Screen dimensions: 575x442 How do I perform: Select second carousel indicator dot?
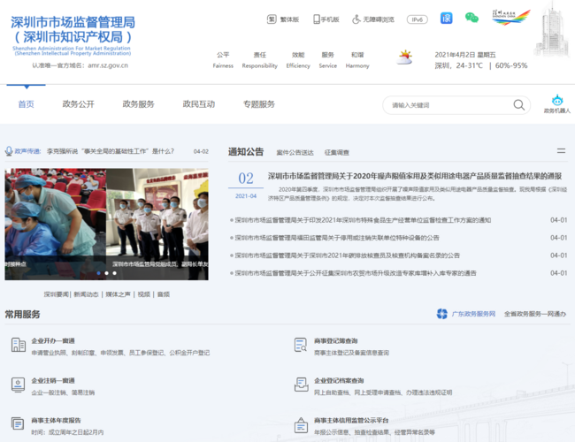(x=107, y=273)
